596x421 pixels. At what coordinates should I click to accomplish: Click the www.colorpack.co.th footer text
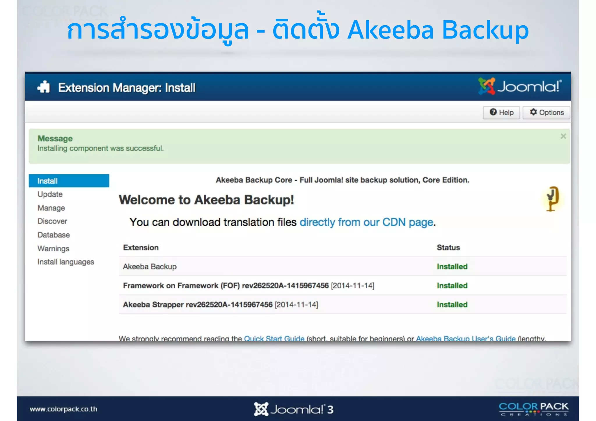63,409
